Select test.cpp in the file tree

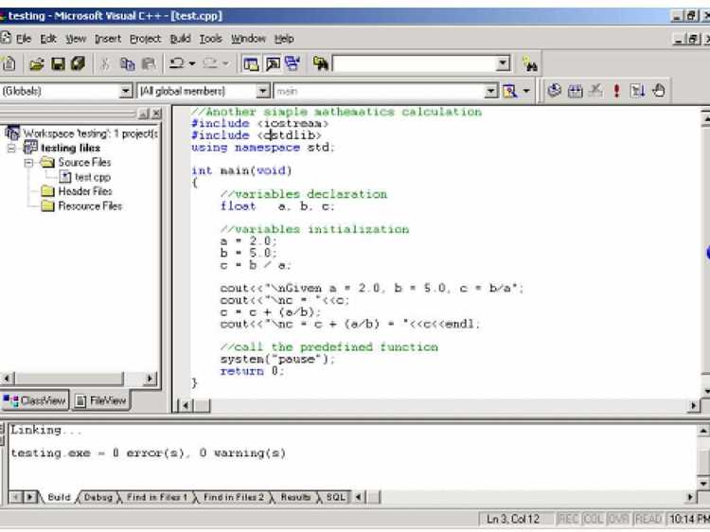tap(93, 177)
